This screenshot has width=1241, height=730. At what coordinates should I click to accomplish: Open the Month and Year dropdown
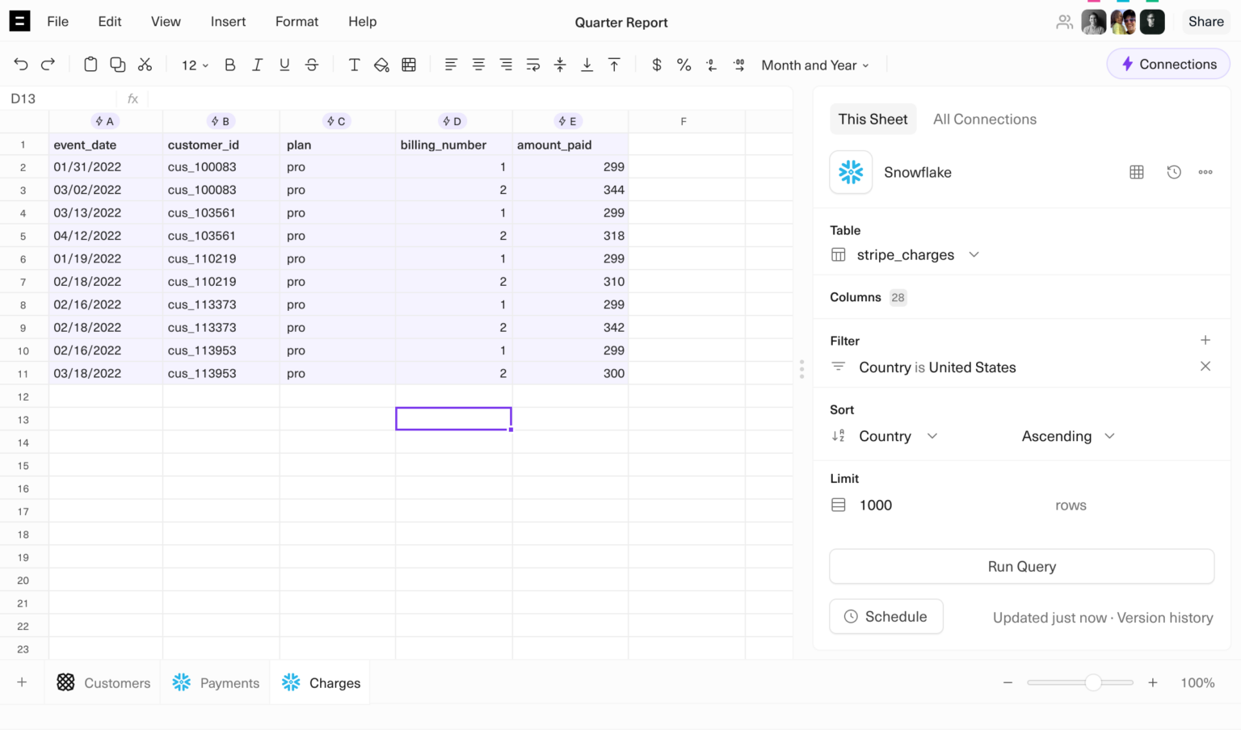coord(814,65)
